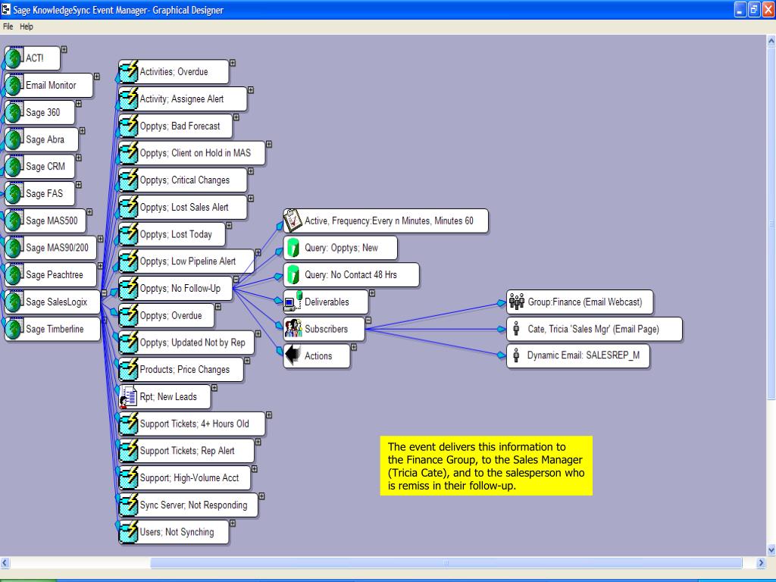Expand the Users; Not Synching event
Screen dimensions: 776x582
(233, 524)
